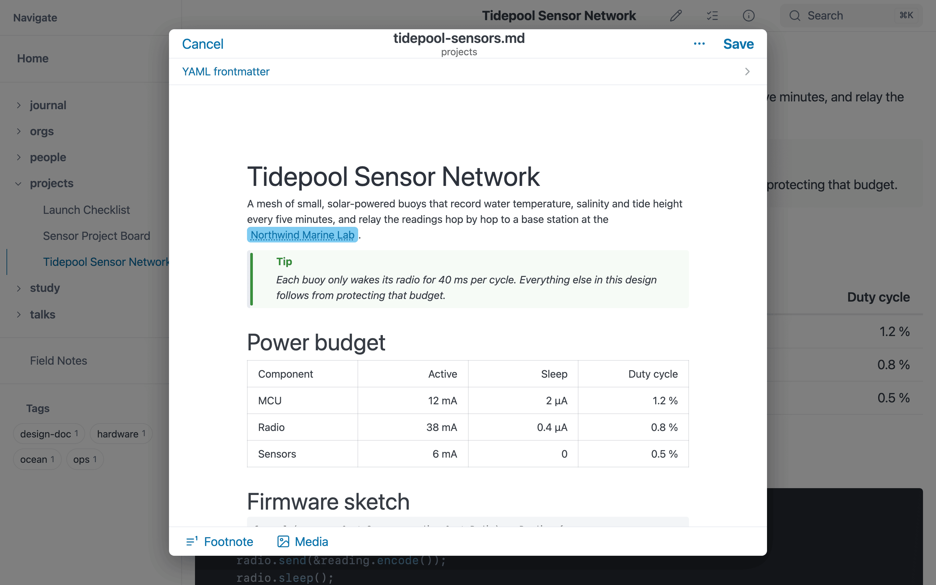The width and height of the screenshot is (936, 585).
Task: Expand the talks folder
Action: pyautogui.click(x=19, y=315)
